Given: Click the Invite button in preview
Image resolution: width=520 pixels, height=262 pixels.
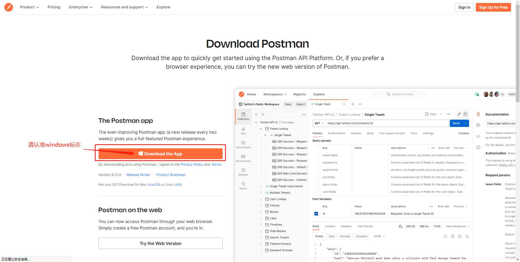Looking at the screenshot, I should click(512, 94).
